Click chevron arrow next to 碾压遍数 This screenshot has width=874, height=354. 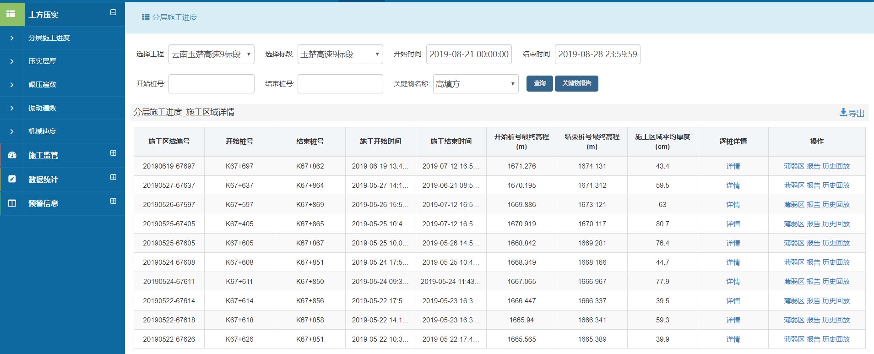[x=12, y=85]
